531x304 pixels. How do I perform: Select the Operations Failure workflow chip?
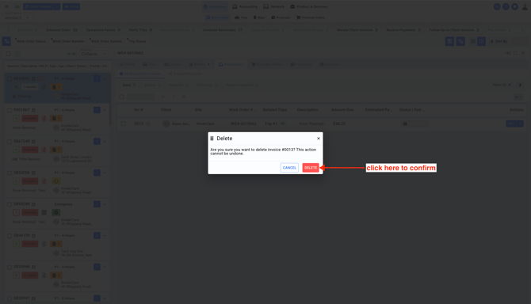pyautogui.click(x=103, y=30)
